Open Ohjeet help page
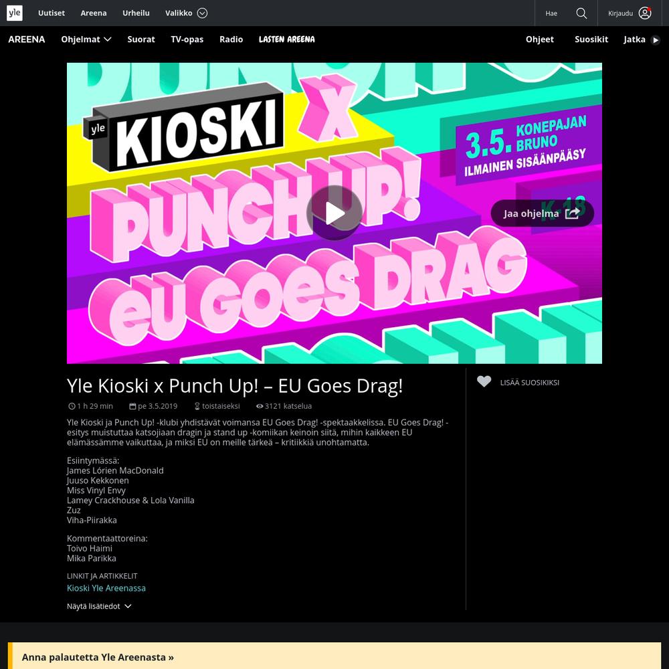669x669 pixels. (x=540, y=39)
